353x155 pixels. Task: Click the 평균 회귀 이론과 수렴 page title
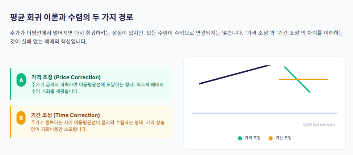tap(72, 17)
